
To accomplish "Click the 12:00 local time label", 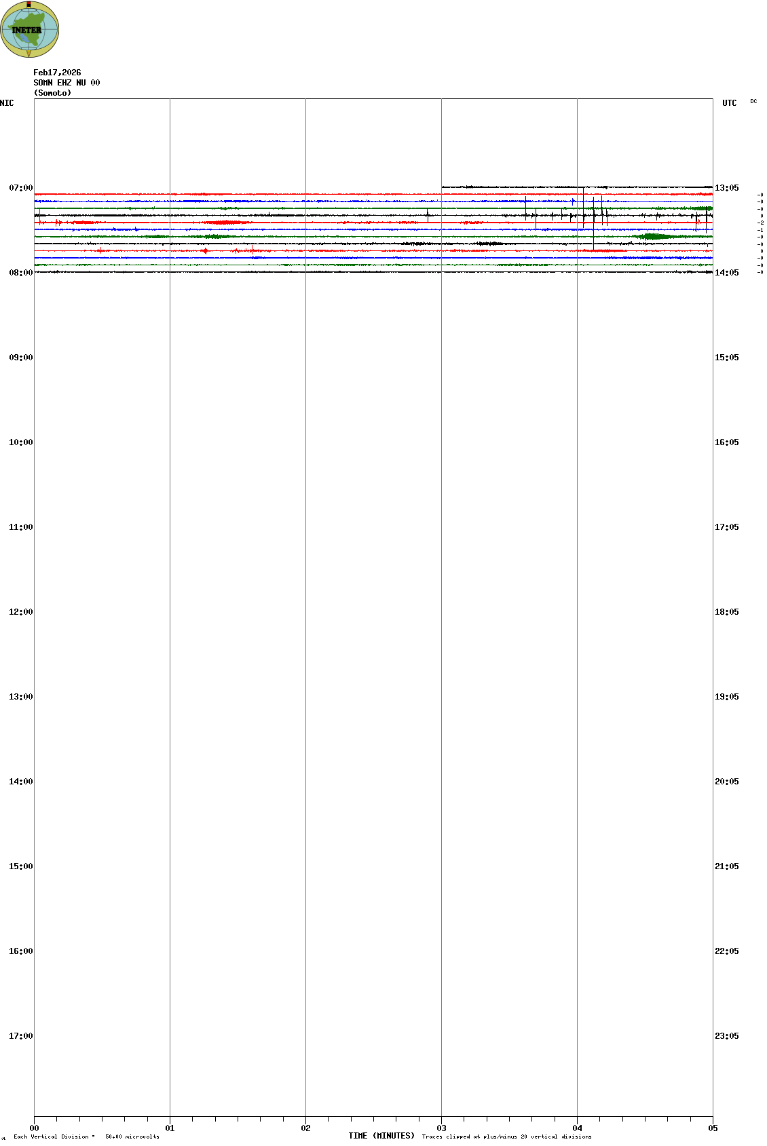I will point(20,612).
